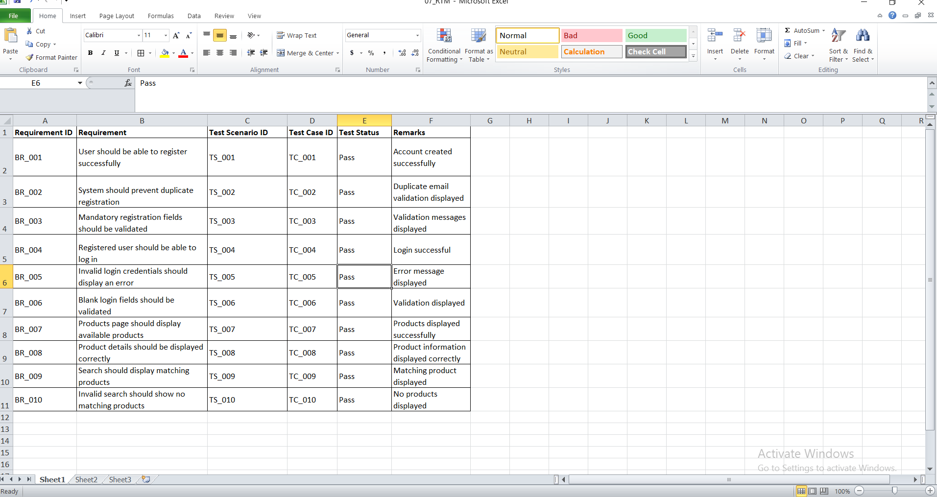Viewport: 937px width, 497px height.
Task: Click the Cut scissors icon
Action: pyautogui.click(x=29, y=31)
